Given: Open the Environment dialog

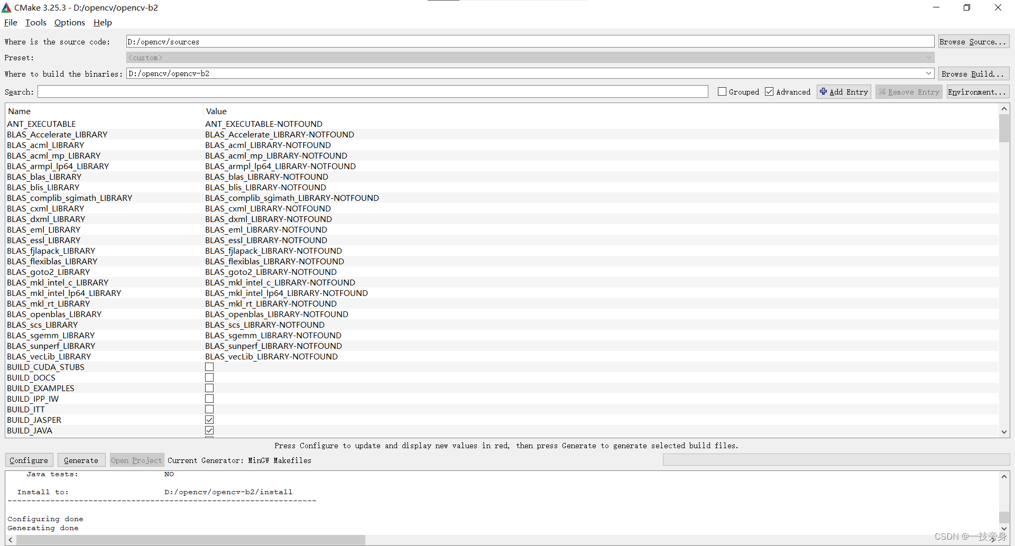Looking at the screenshot, I should (x=977, y=91).
